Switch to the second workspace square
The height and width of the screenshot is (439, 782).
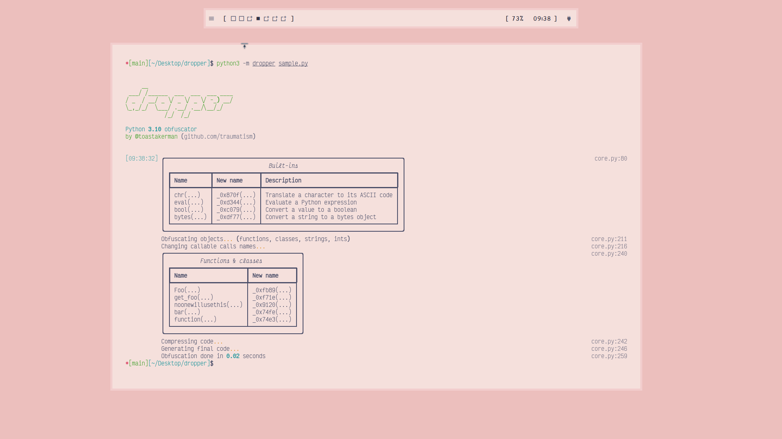[242, 19]
